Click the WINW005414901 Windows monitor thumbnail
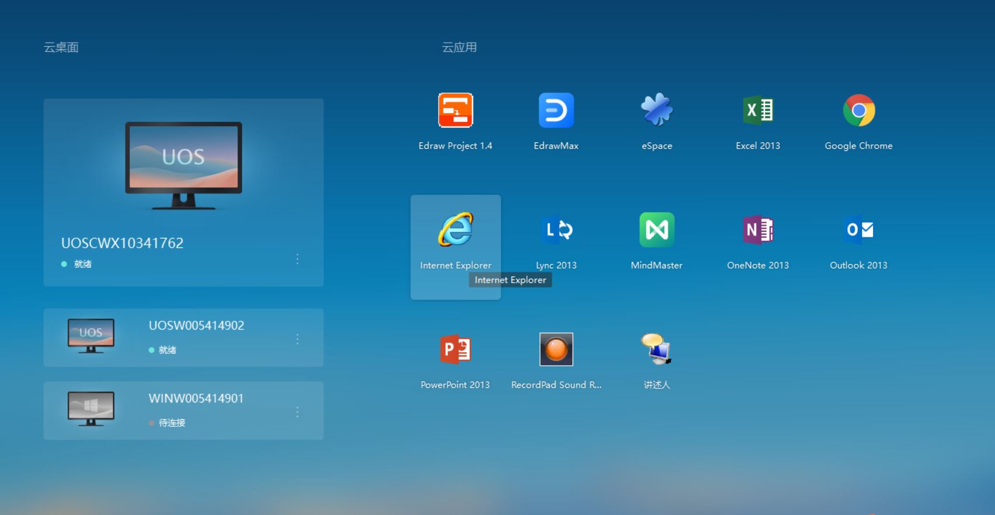 click(91, 409)
